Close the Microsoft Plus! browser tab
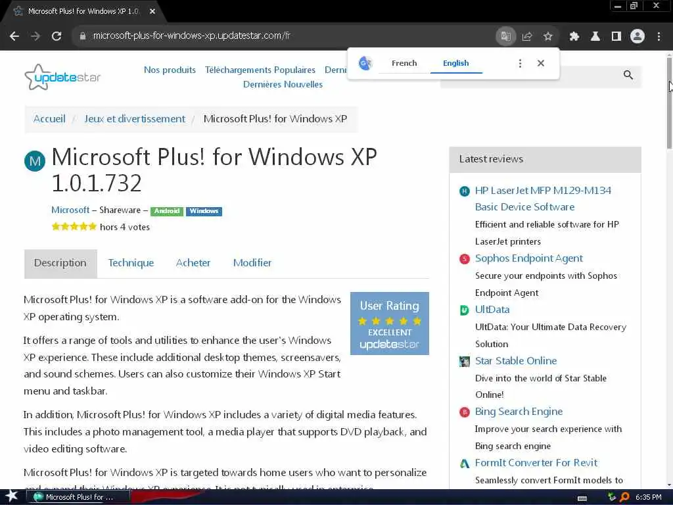Viewport: 673px width, 505px height. [152, 12]
